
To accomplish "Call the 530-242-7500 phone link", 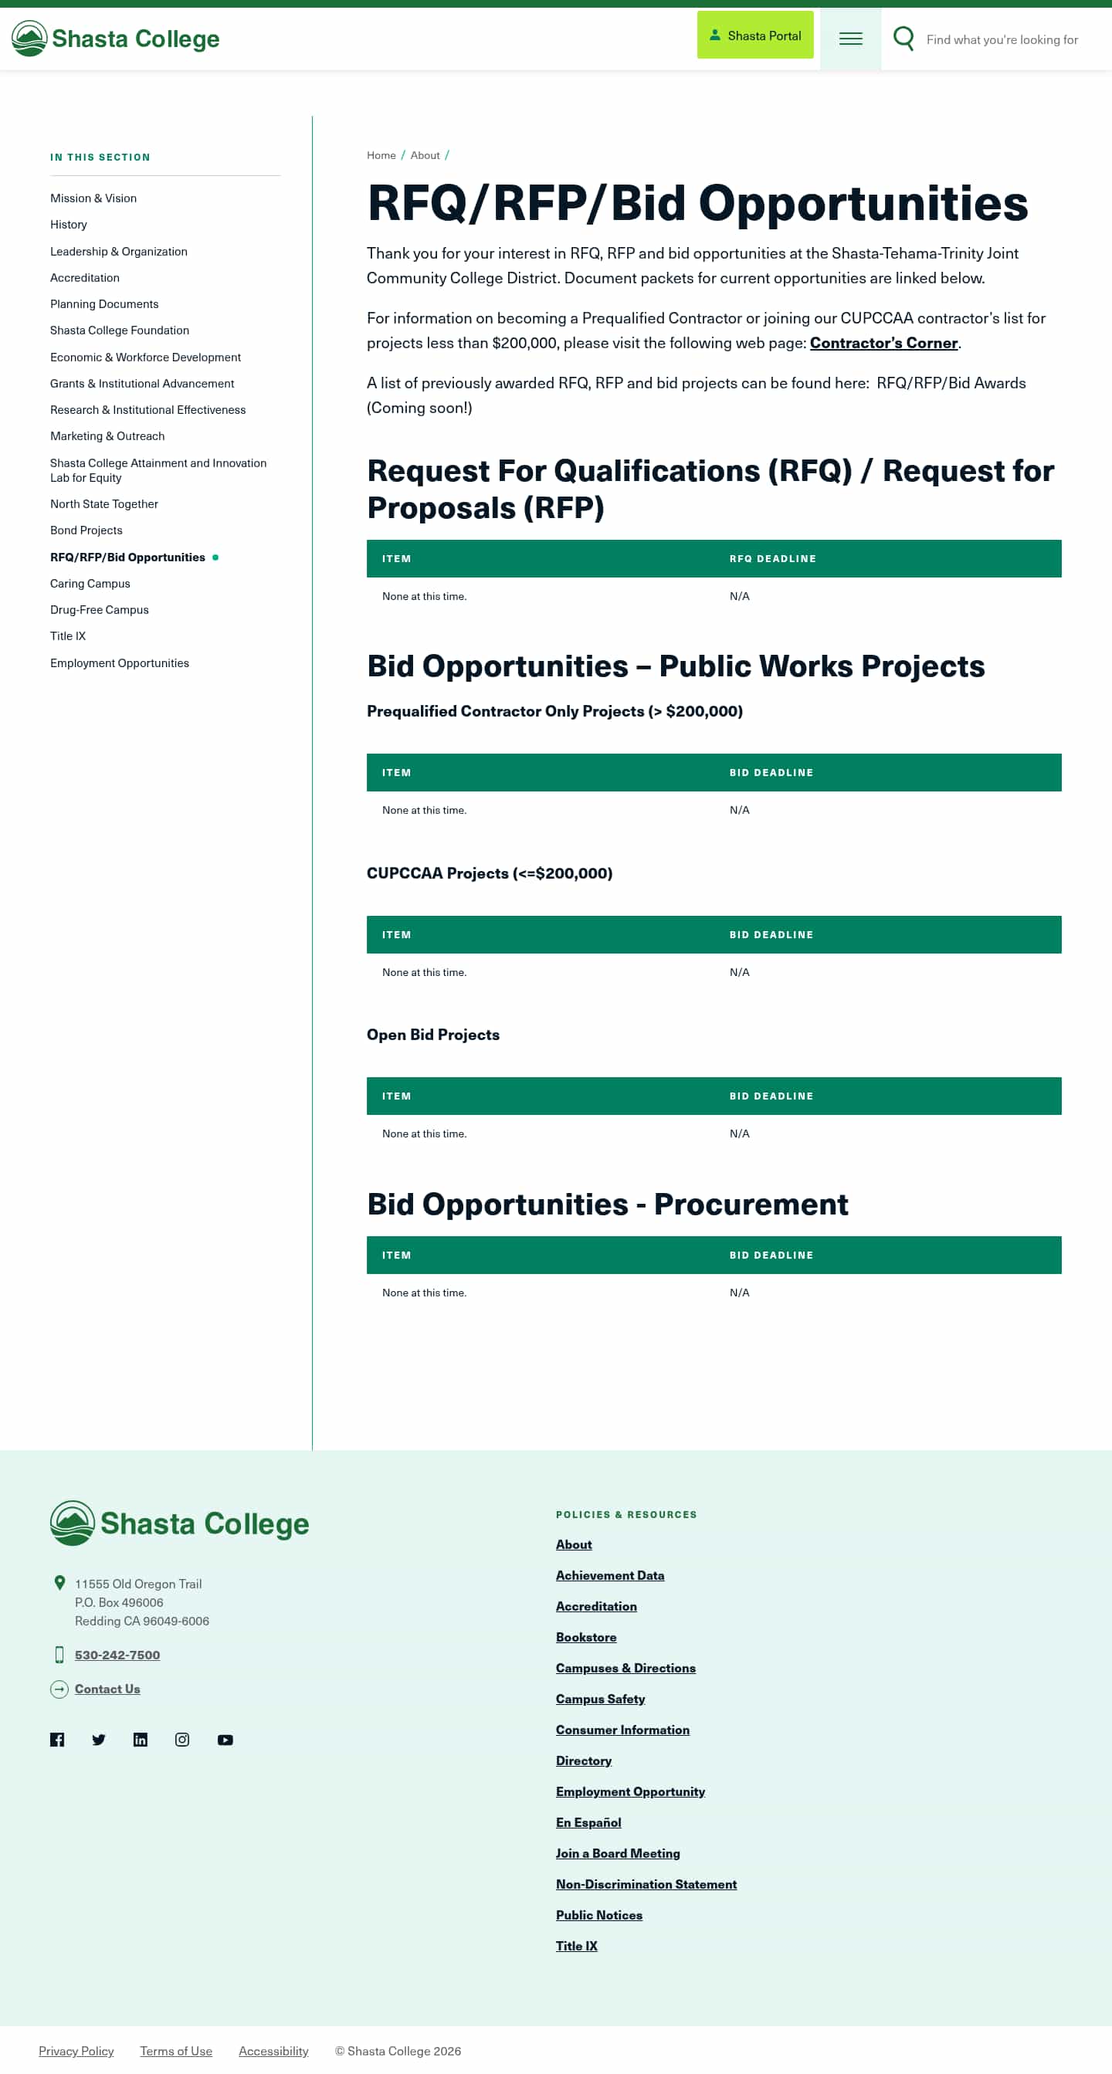I will tap(117, 1655).
